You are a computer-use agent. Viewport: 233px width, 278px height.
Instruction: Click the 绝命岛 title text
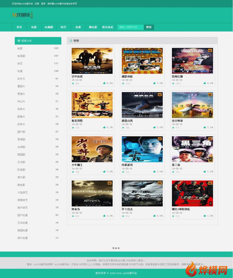pyautogui.click(x=76, y=209)
